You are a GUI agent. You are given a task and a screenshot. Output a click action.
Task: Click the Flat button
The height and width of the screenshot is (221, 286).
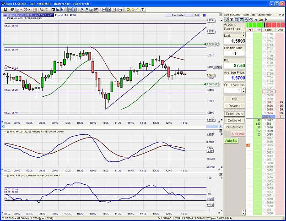235,99
